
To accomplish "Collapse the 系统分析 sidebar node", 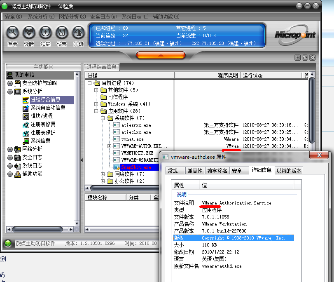I will click(x=10, y=92).
